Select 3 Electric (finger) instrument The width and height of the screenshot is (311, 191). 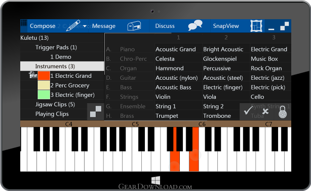coord(72,95)
